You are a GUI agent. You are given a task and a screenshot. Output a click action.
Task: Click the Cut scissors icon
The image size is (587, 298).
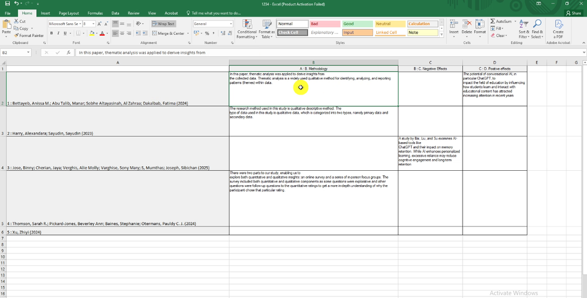point(17,21)
